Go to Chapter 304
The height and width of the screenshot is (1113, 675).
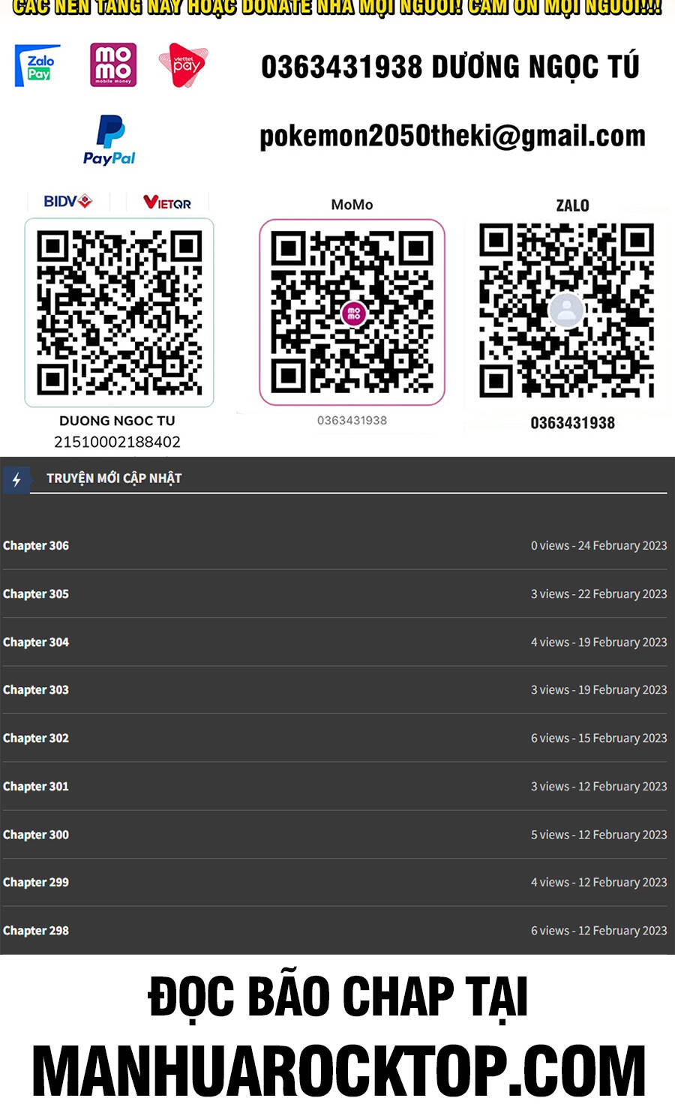click(36, 643)
